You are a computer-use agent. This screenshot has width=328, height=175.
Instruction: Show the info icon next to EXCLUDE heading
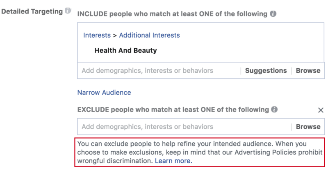click(274, 109)
